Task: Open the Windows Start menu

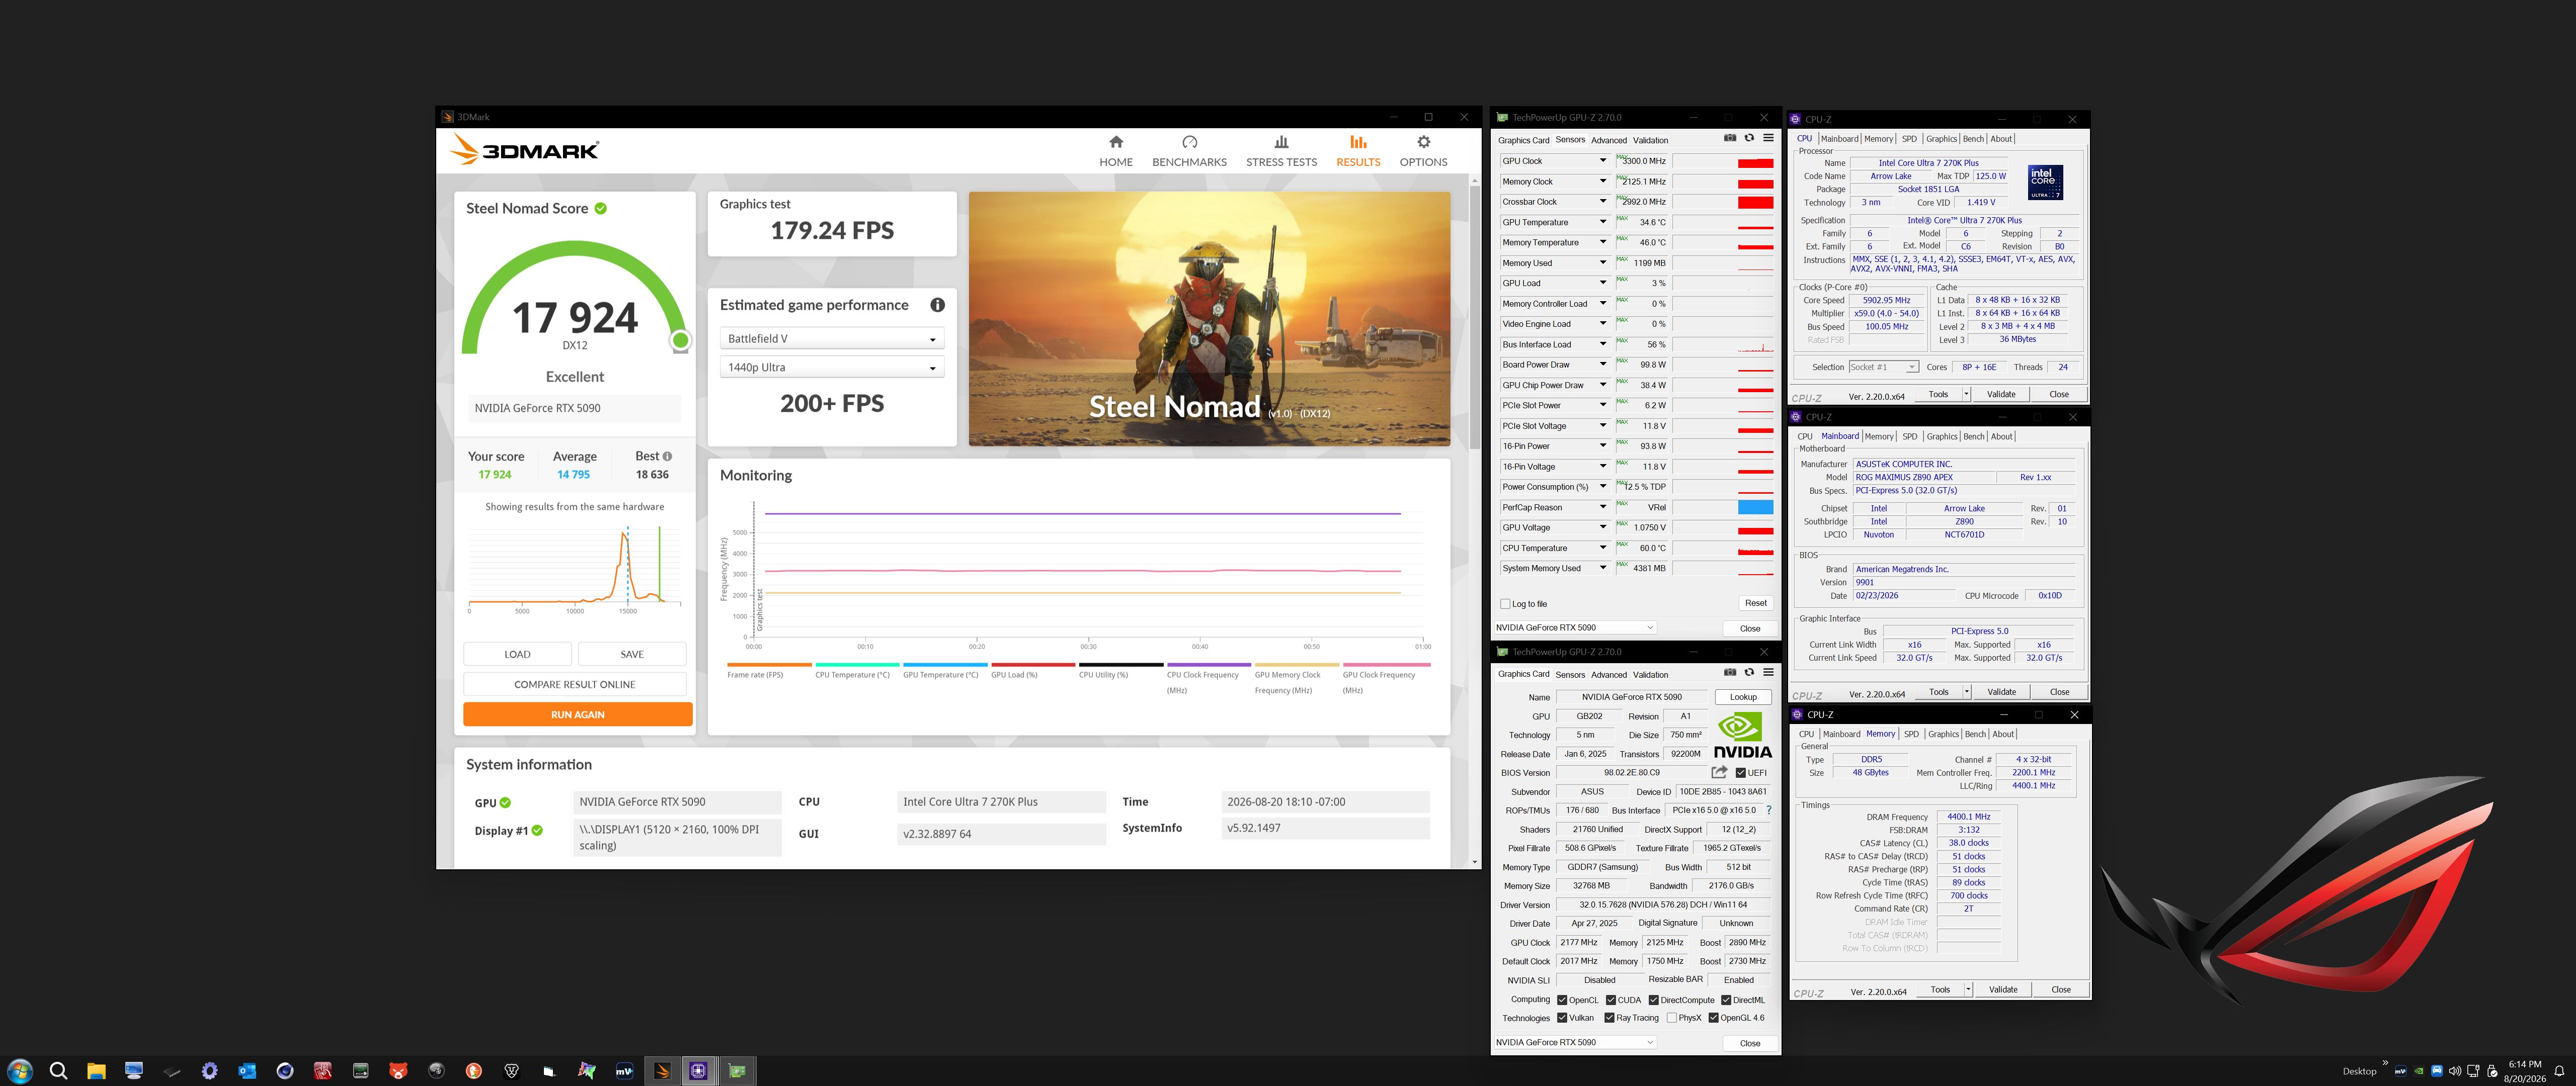Action: tap(20, 1071)
